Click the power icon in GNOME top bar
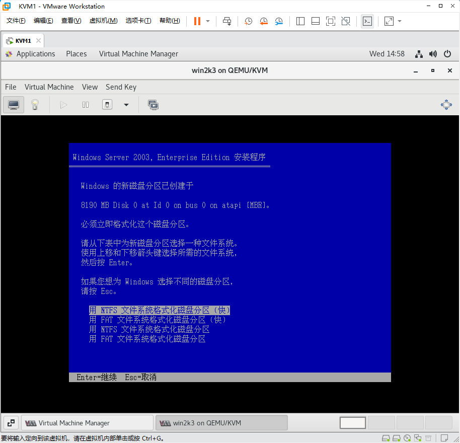 click(x=447, y=54)
